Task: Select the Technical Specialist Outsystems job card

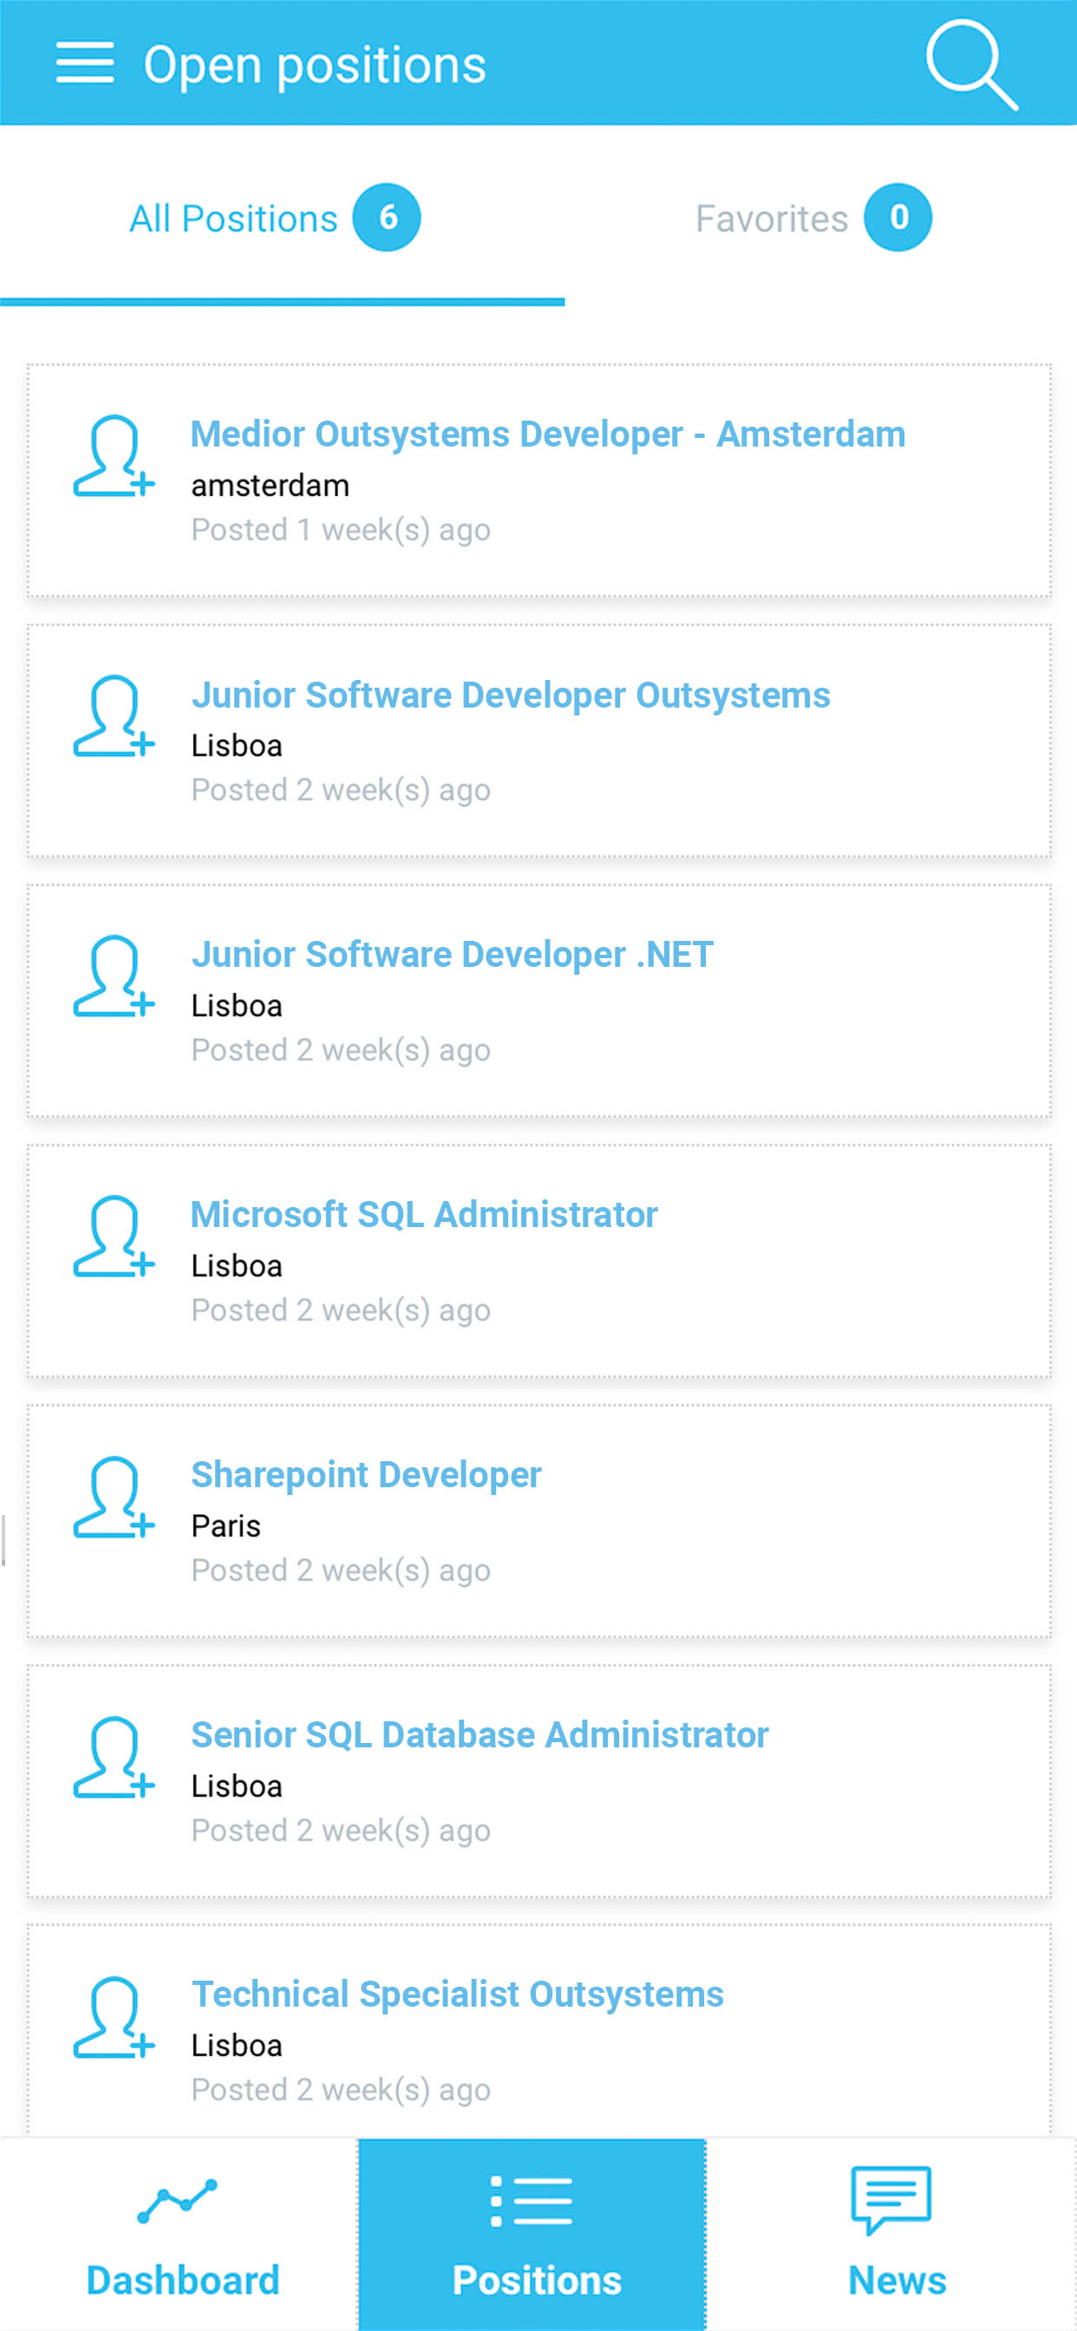Action: click(x=457, y=1995)
